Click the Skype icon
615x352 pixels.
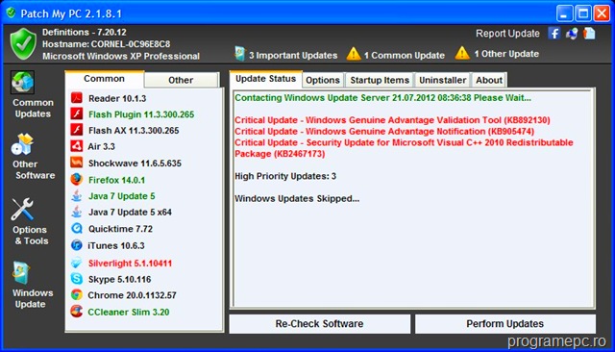click(77, 279)
